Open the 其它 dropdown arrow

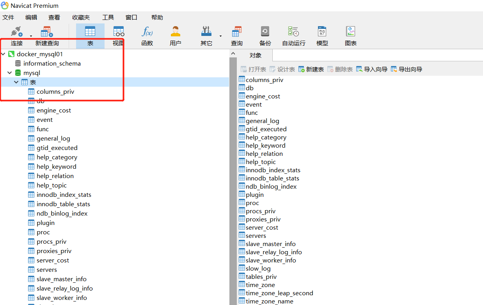click(x=220, y=36)
